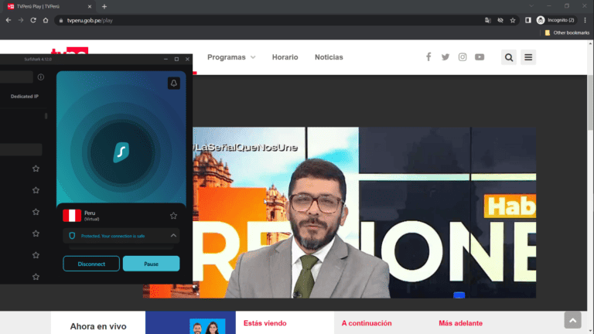This screenshot has width=594, height=334.
Task: Open the Estás viendo section
Action: 265,323
